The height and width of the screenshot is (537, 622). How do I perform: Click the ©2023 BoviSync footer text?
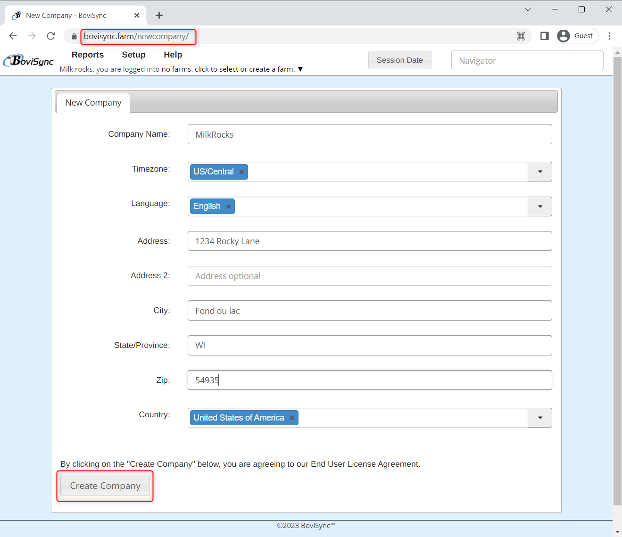(306, 526)
